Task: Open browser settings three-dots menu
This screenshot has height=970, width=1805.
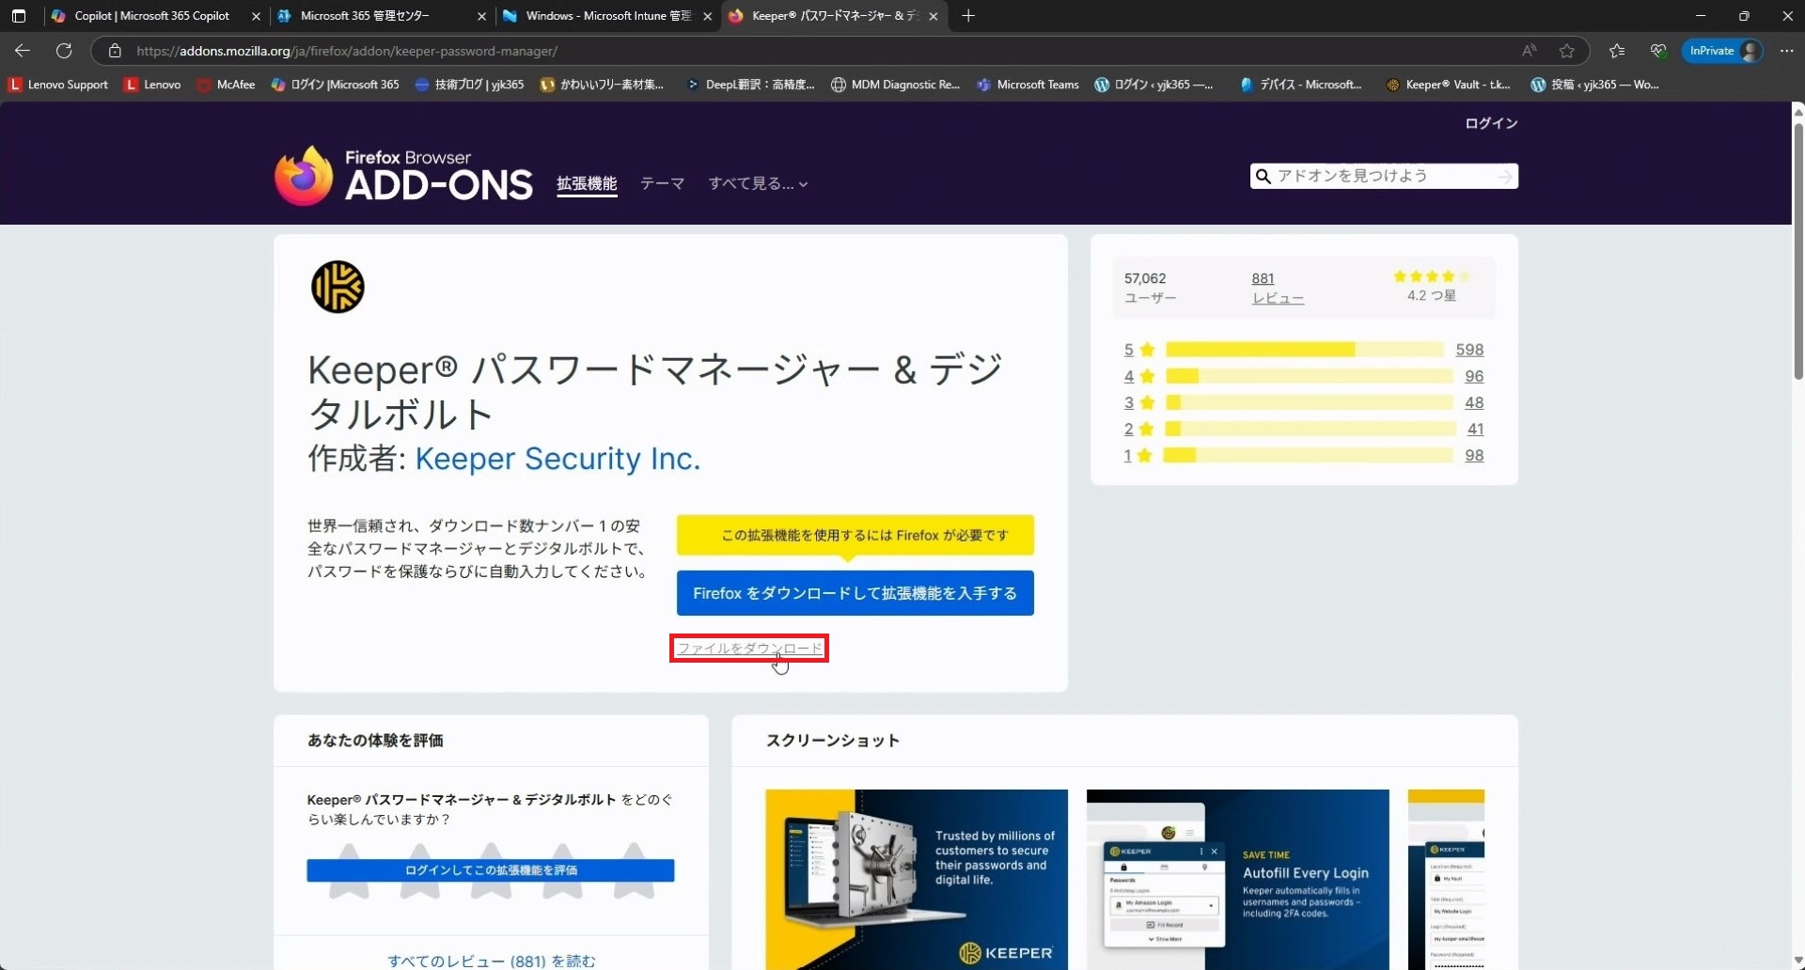Action: pos(1786,51)
